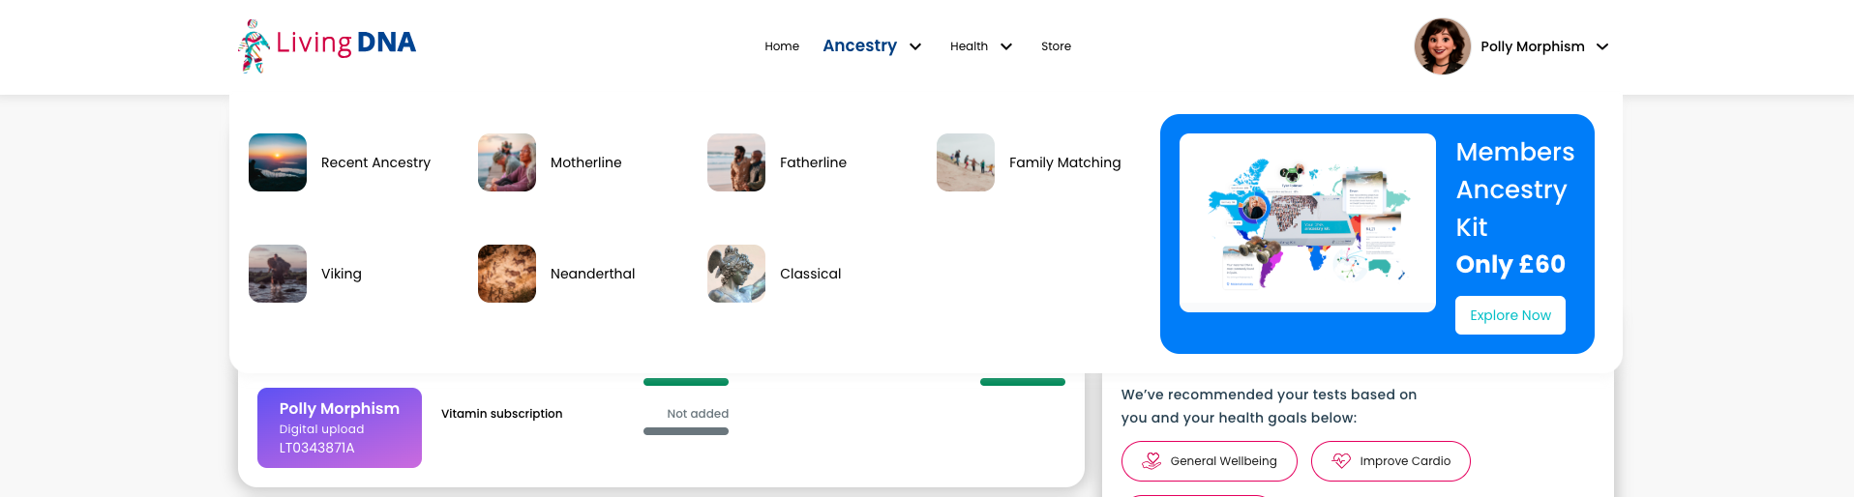Go to the Home menu item
The width and height of the screenshot is (1854, 497).
tap(782, 46)
